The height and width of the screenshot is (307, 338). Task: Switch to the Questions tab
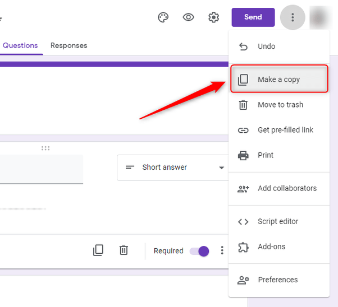click(20, 45)
